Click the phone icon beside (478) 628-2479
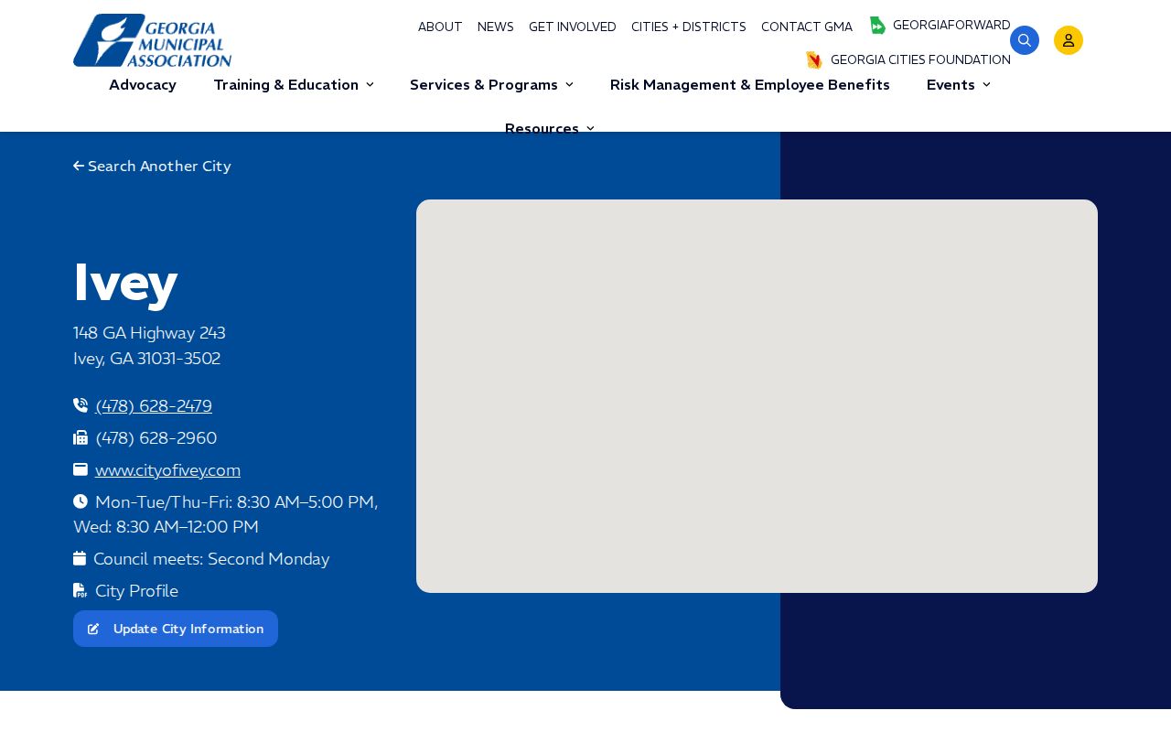Viewport: 1171px width, 732px height. click(x=81, y=405)
